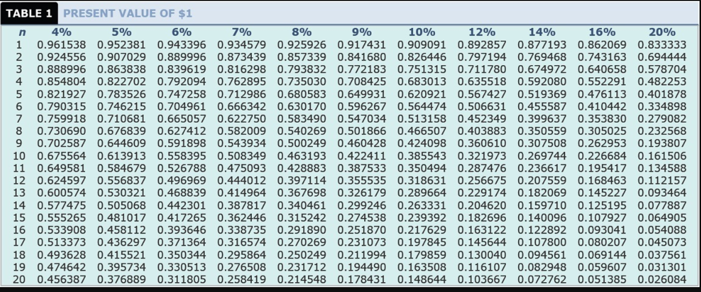The height and width of the screenshot is (292, 701).
Task: Click the value 0.401878
Action: (x=662, y=94)
